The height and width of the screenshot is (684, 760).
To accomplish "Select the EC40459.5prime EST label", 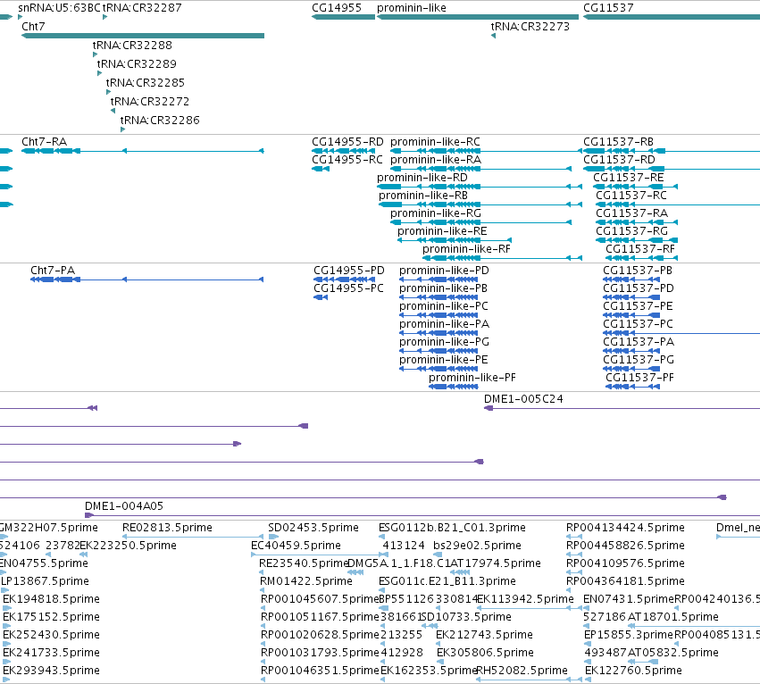I will coord(296,546).
